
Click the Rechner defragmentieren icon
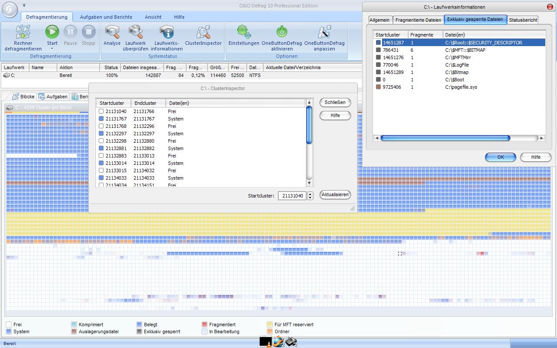[23, 32]
